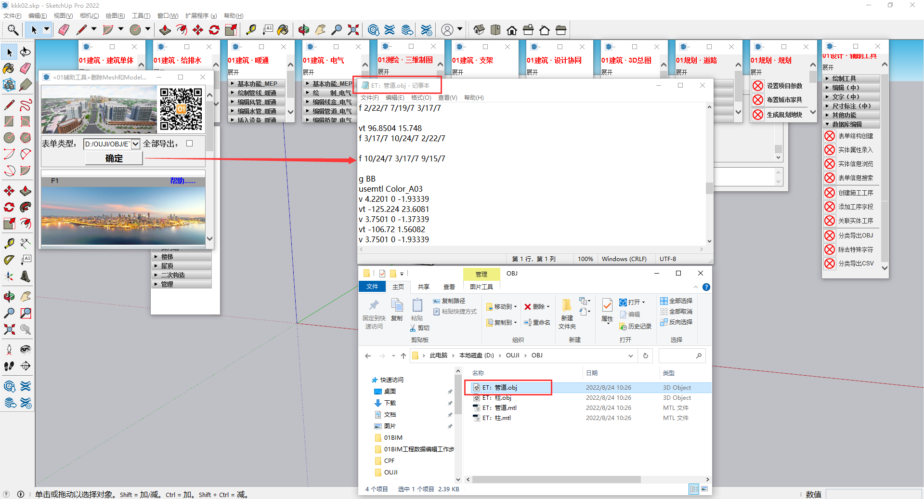Select the Polygon tool in left toolbar
This screenshot has height=499, width=924.
[x=26, y=138]
